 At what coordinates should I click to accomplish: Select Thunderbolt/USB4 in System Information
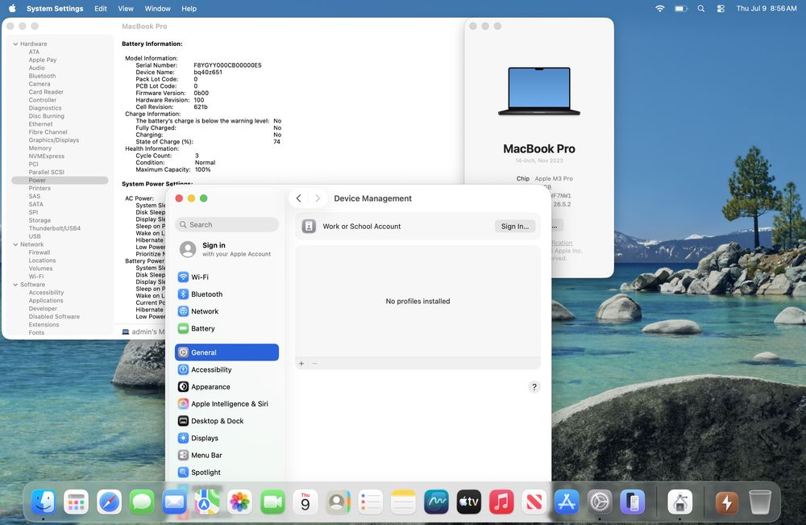point(55,228)
